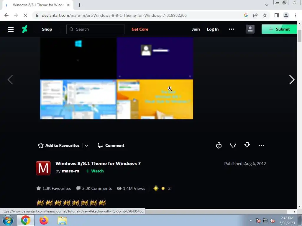Click the address bar URL
The image size is (302, 226).
(x=114, y=15)
